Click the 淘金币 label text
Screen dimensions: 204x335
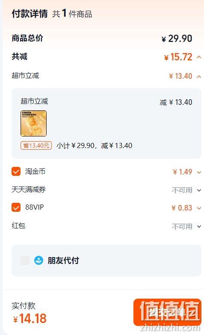tap(35, 171)
